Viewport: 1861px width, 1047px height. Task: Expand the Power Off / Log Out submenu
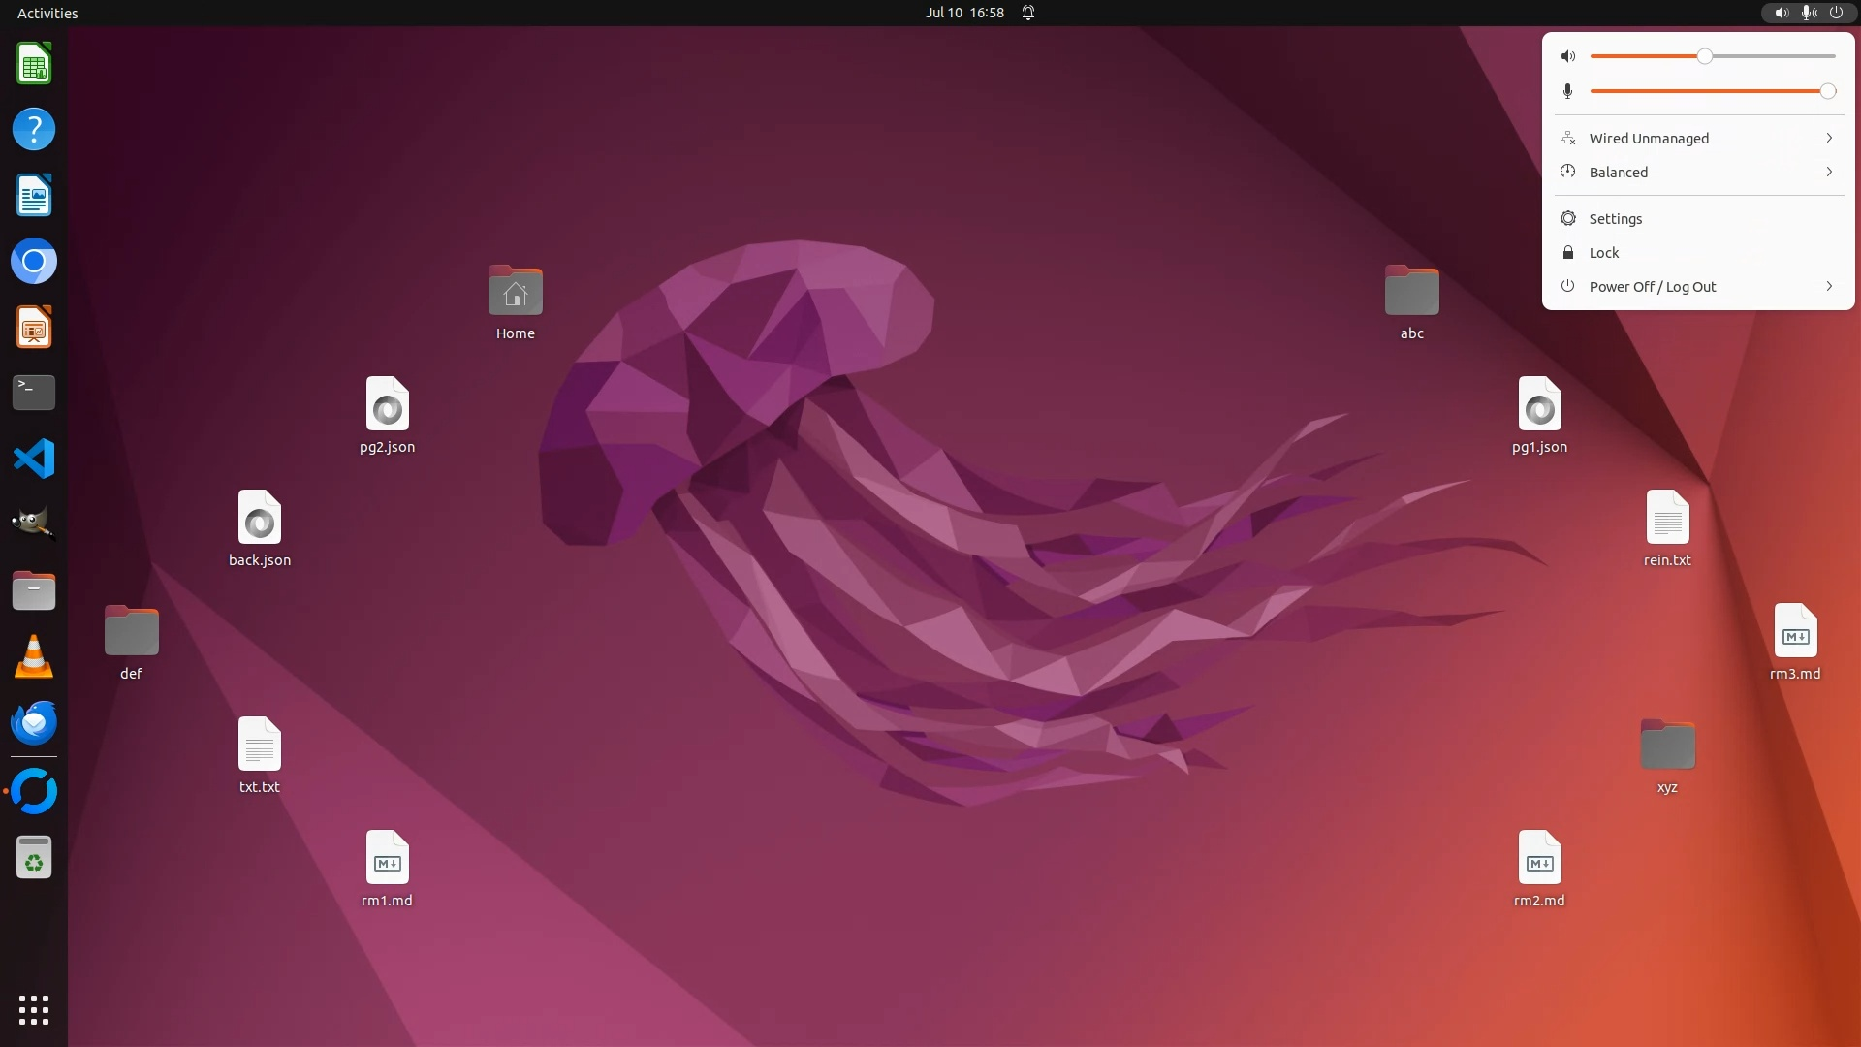pos(1828,286)
